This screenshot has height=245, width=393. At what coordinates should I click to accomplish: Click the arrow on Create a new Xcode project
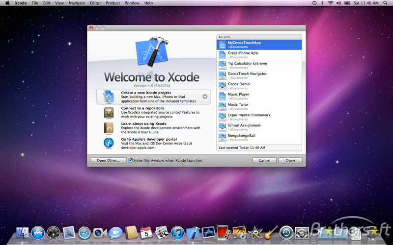[205, 97]
